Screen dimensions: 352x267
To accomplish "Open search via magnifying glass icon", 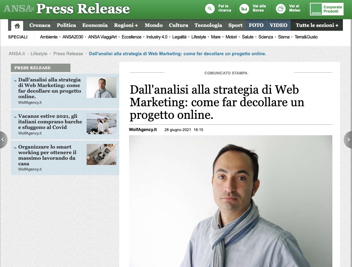I will (x=210, y=9).
